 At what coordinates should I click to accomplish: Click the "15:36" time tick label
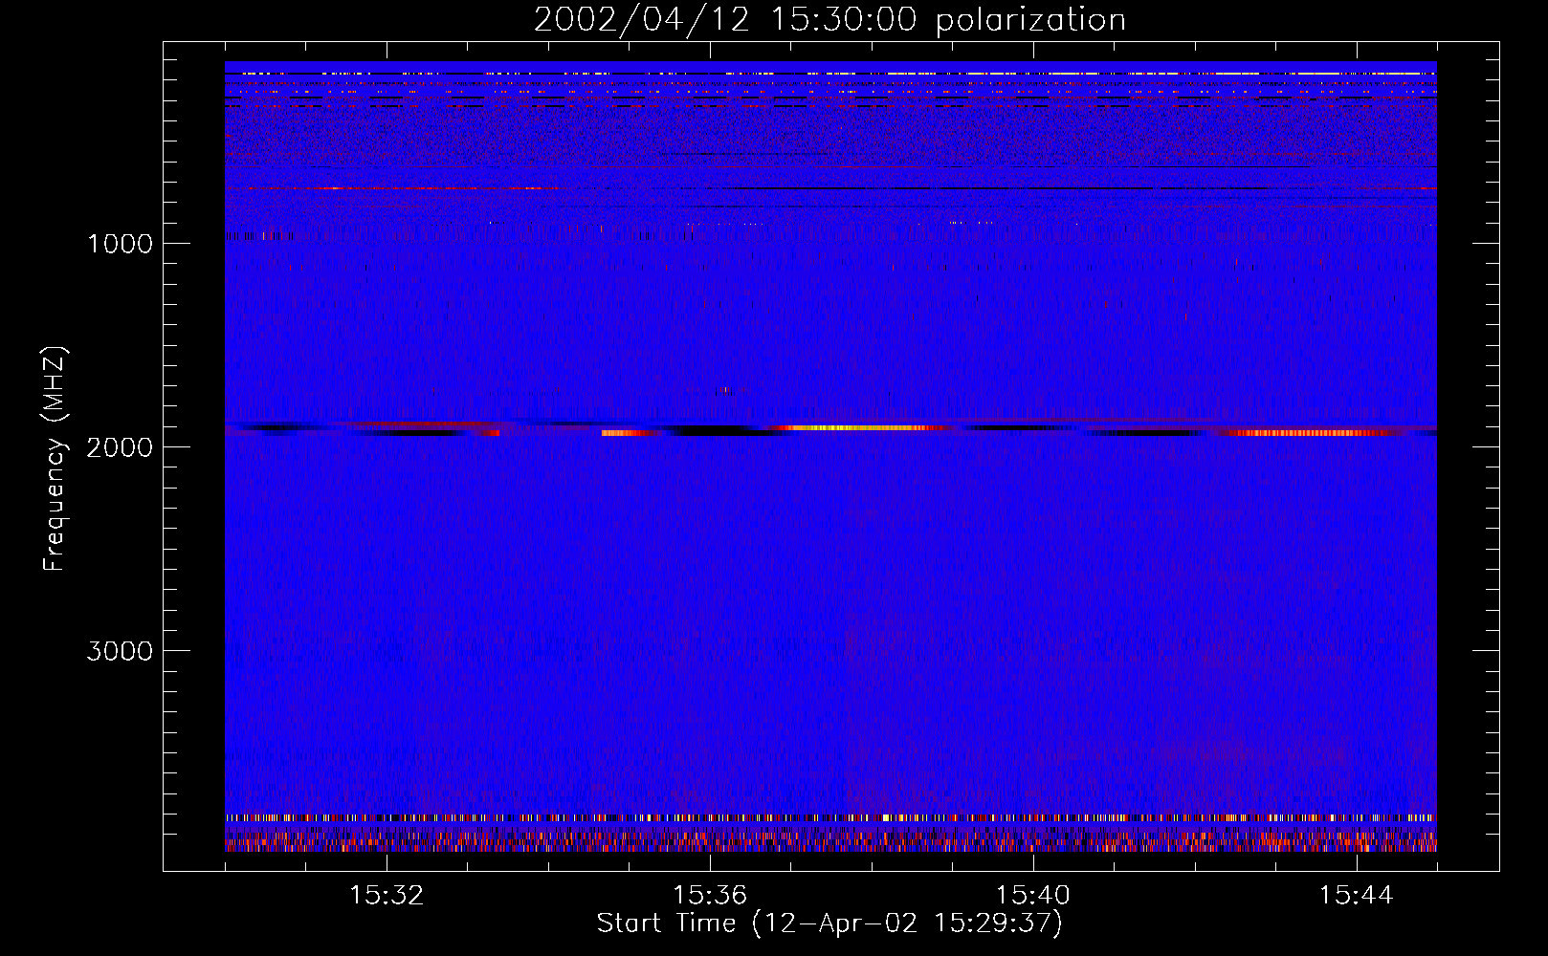pyautogui.click(x=710, y=896)
